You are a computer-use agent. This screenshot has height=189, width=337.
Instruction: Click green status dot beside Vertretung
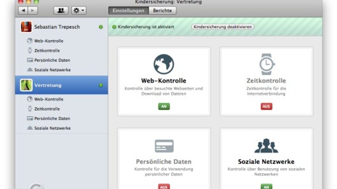(x=101, y=85)
